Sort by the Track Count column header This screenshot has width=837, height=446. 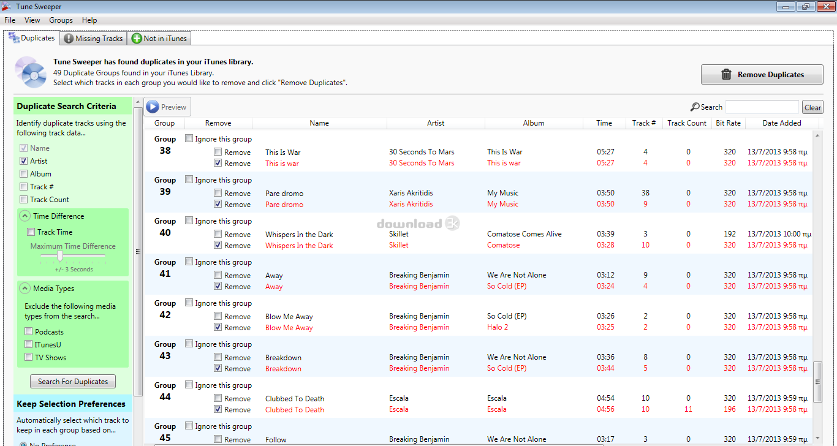(x=687, y=123)
